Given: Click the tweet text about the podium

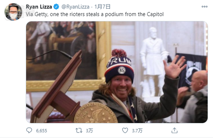Looking at the screenshot, I should tap(95, 14).
